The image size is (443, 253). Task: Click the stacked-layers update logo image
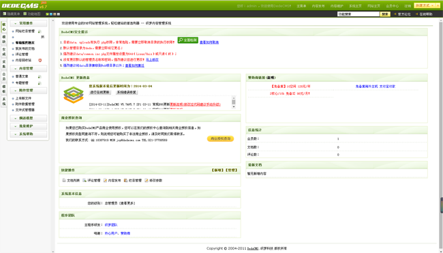coord(74,95)
